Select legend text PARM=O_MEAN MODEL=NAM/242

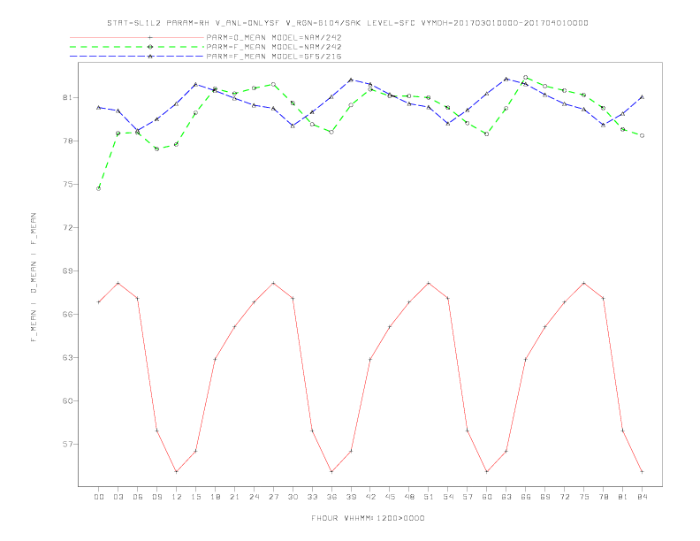(x=274, y=37)
